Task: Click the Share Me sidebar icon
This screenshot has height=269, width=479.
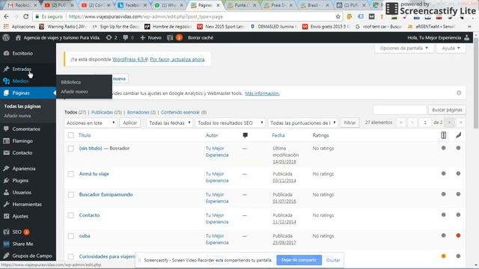Action: coord(7,244)
